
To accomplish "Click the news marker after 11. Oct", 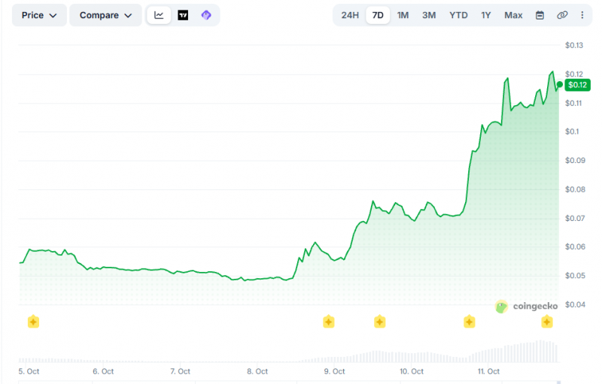I will [547, 322].
